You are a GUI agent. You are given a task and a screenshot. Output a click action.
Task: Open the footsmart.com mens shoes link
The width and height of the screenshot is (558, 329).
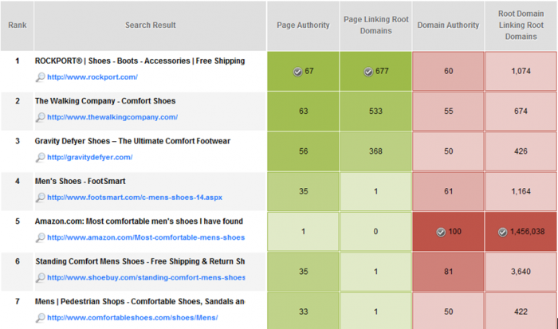[x=135, y=198]
